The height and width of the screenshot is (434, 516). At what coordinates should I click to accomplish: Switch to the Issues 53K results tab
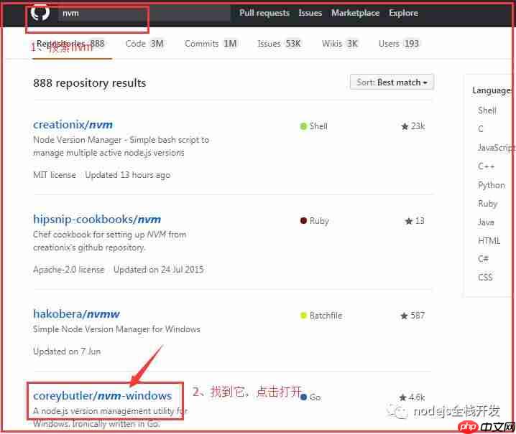(279, 44)
